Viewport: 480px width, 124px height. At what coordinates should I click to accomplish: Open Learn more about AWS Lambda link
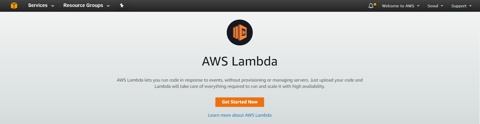tap(240, 115)
